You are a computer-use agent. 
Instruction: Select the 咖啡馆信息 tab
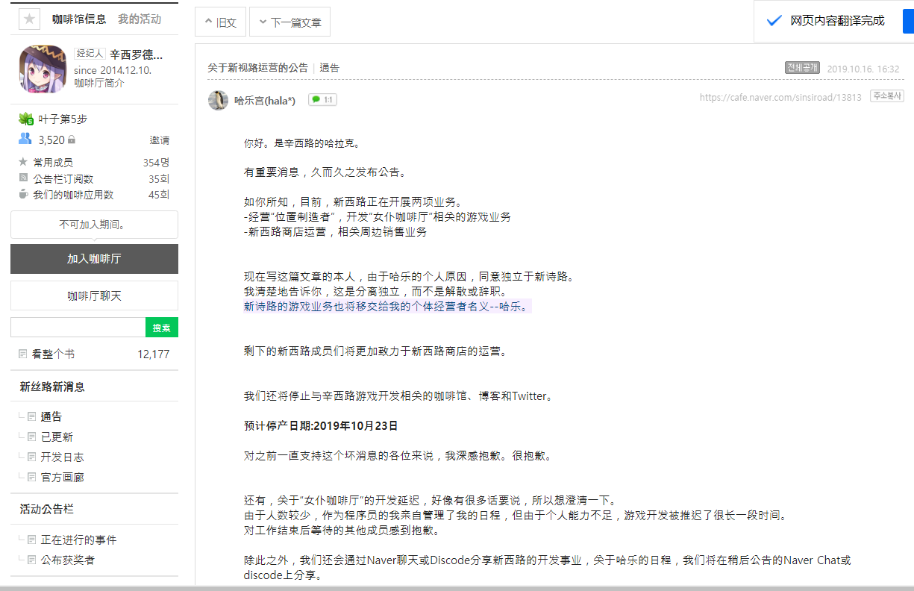coord(79,19)
